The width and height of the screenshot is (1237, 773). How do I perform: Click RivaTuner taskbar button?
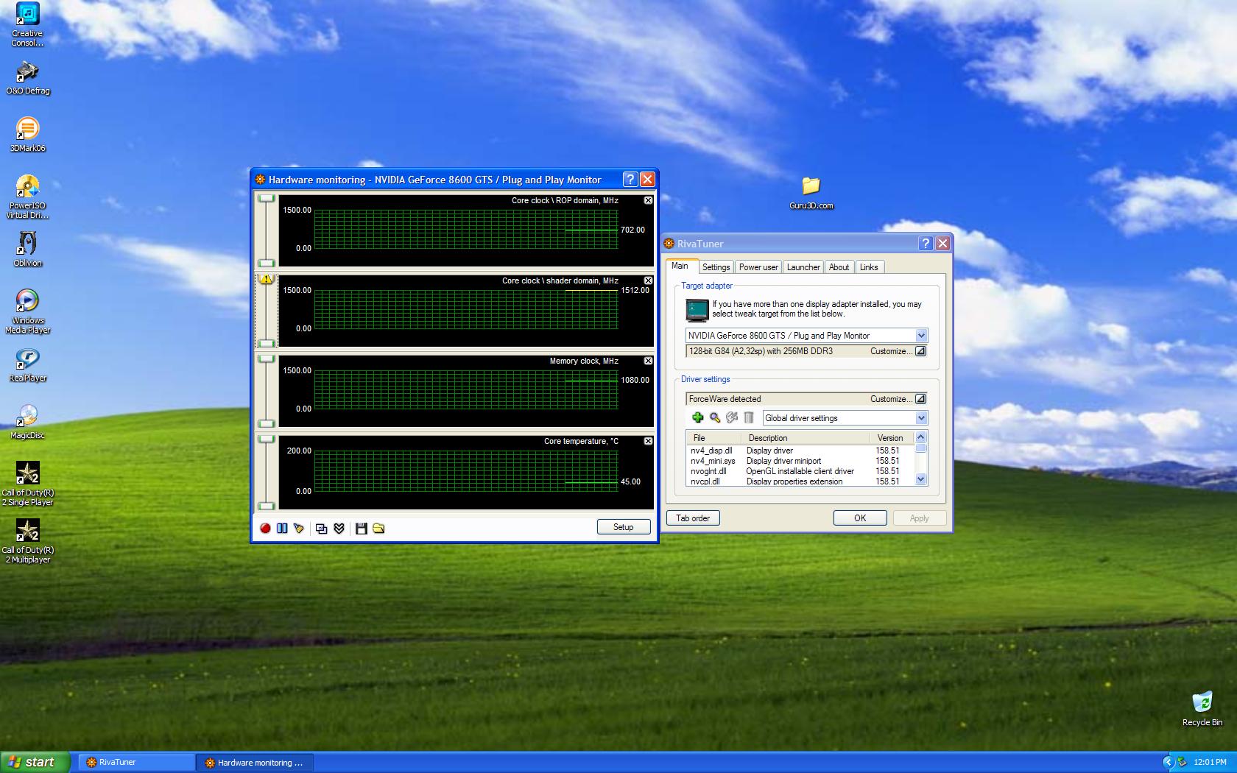point(137,763)
